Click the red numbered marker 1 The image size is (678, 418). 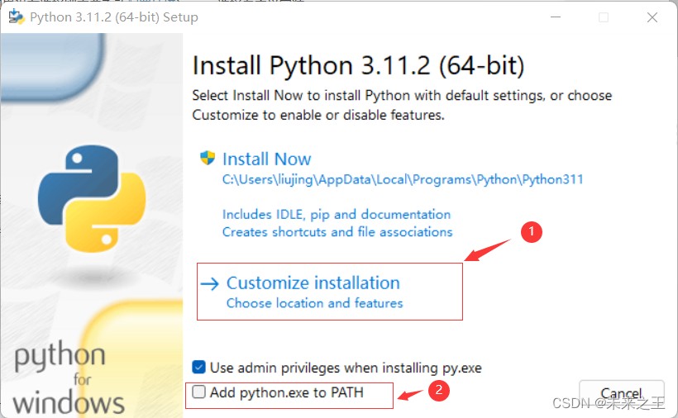coord(532,233)
